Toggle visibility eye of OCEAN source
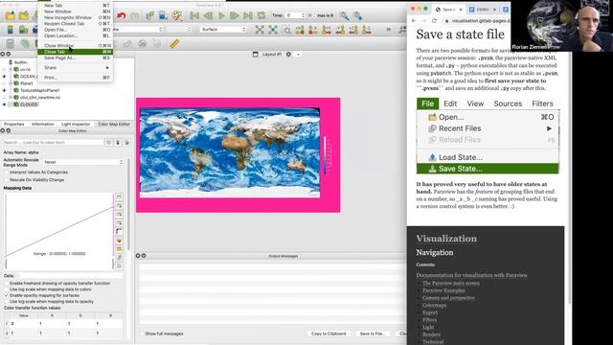 click(4, 77)
